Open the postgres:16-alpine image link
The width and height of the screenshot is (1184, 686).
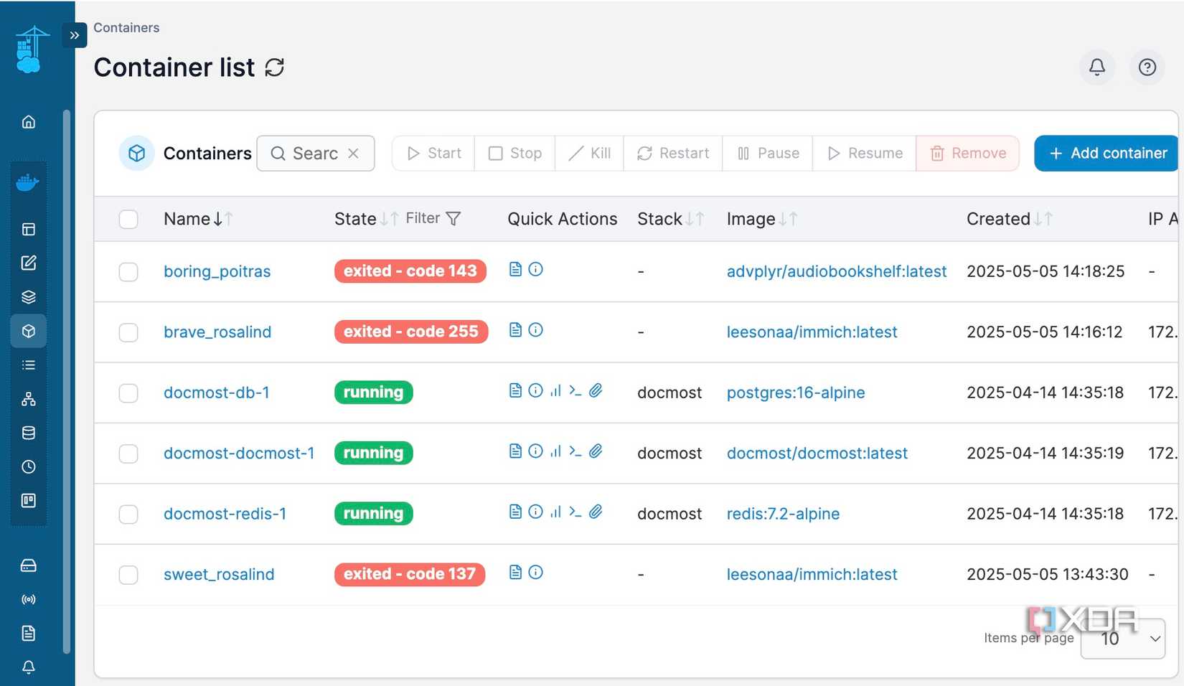point(796,393)
